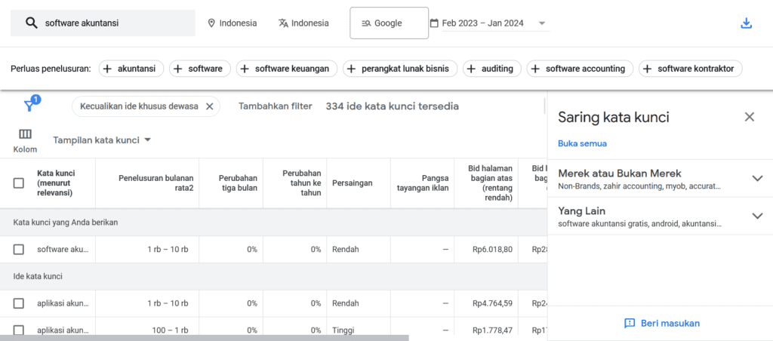Screen dimensions: 773x341
Task: Add the software kontraktor suggestion chip
Action: coord(691,69)
